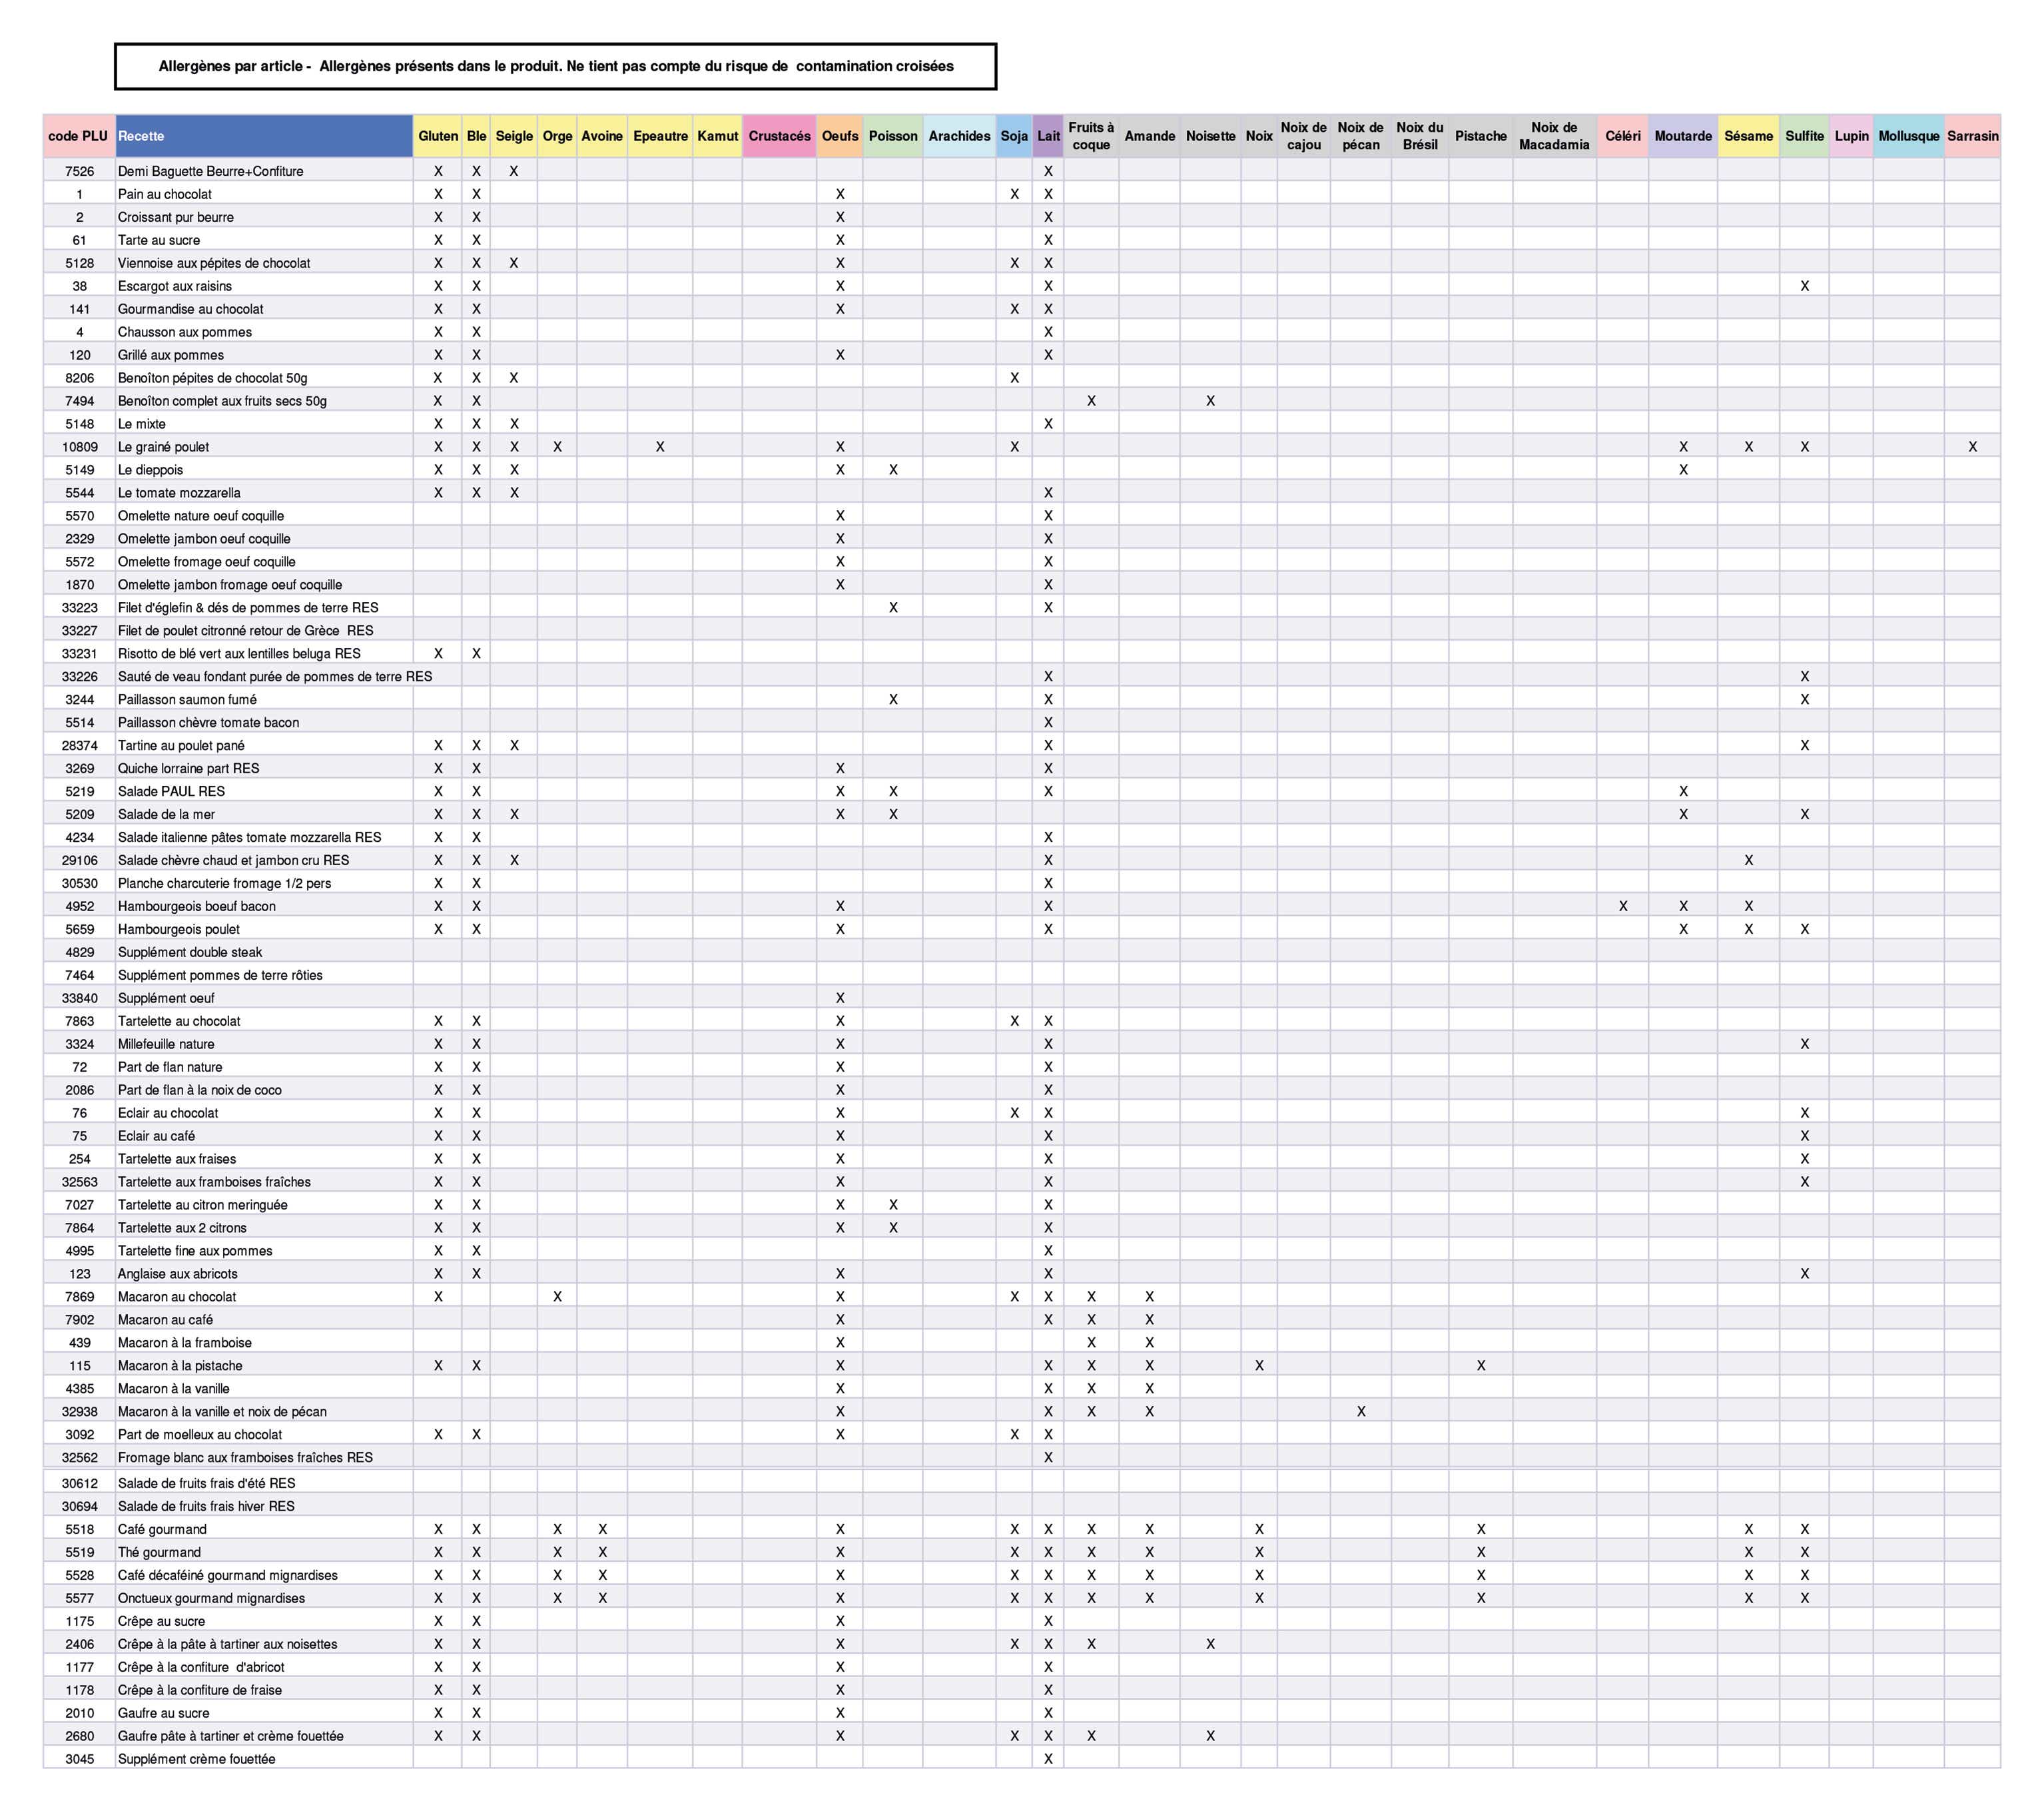2044x1811 pixels.
Task: Select the 'Pain au chocolat' recipe cell
Action: [264, 194]
